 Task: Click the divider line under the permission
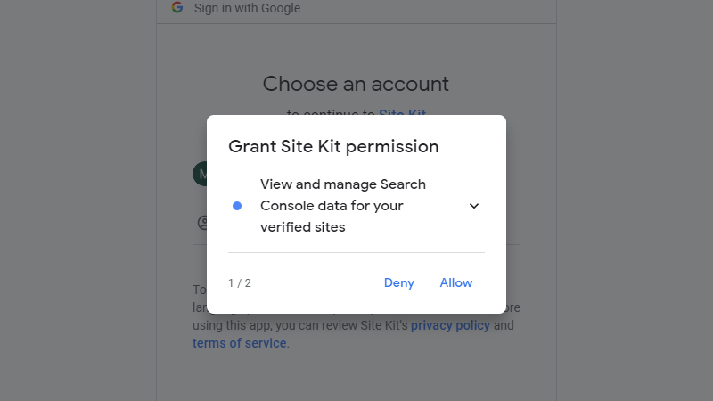pos(356,252)
